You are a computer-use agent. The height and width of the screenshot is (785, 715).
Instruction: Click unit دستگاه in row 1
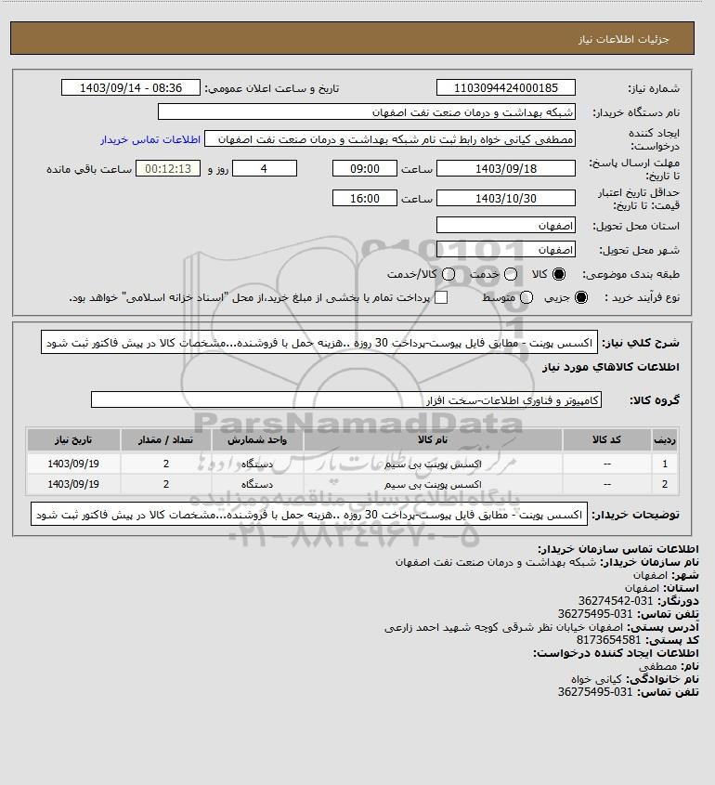tap(257, 464)
